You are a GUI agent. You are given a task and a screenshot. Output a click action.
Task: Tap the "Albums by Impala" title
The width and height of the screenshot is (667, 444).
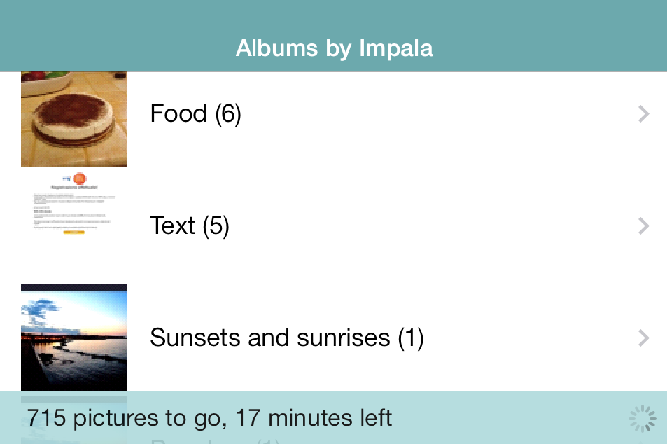pyautogui.click(x=334, y=48)
